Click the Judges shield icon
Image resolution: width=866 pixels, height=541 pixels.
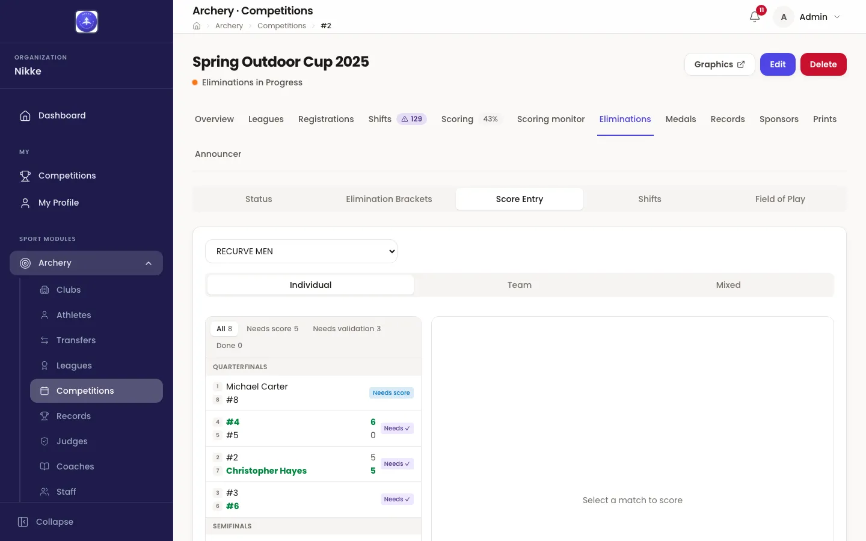(x=45, y=441)
